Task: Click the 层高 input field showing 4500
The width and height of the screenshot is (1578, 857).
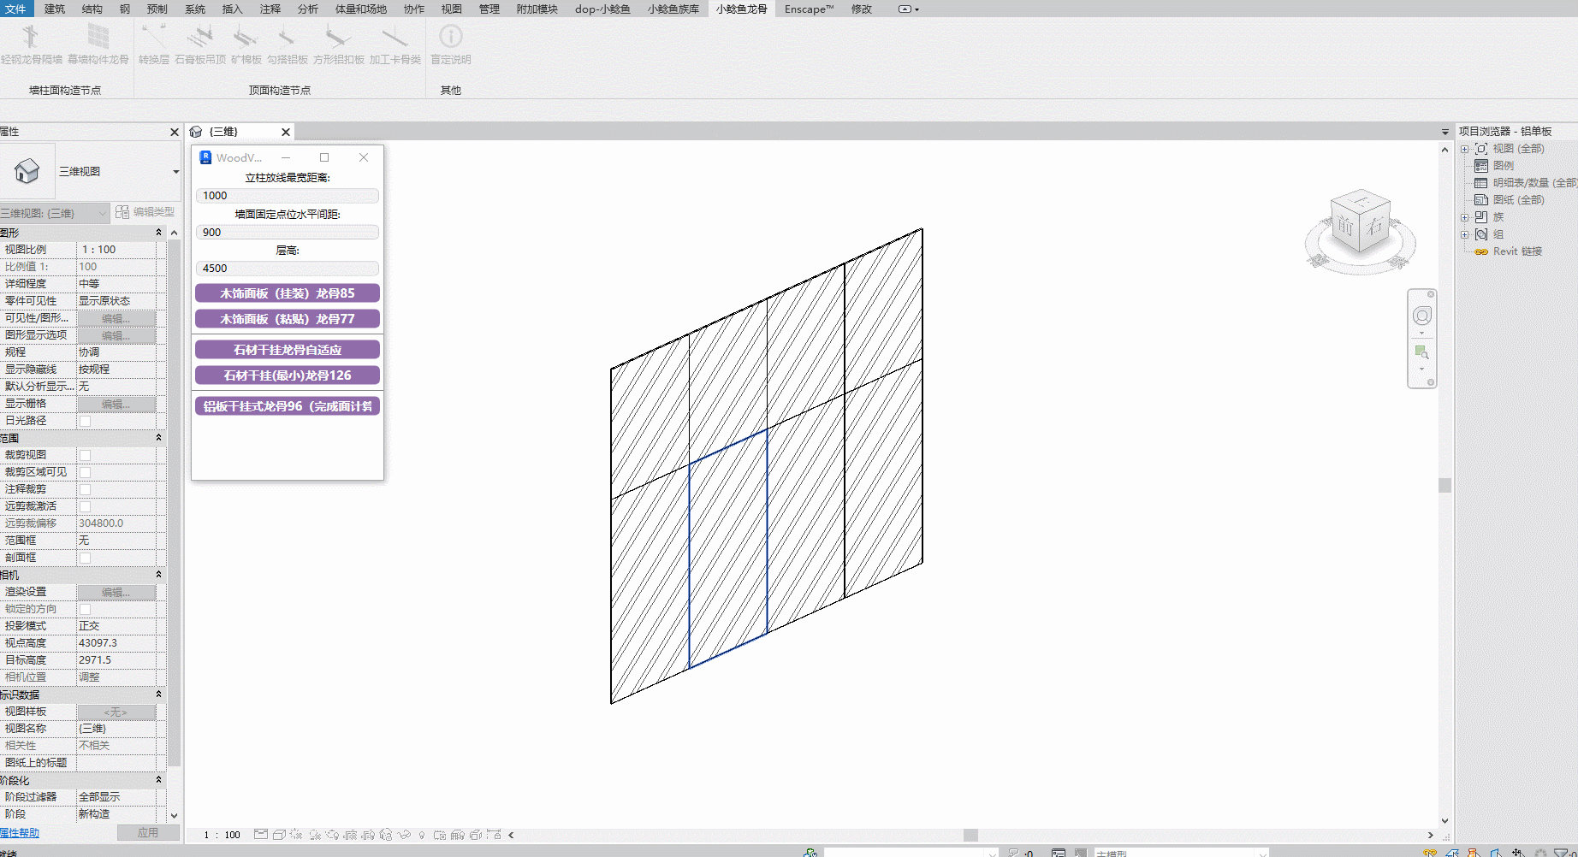Action: (x=288, y=269)
